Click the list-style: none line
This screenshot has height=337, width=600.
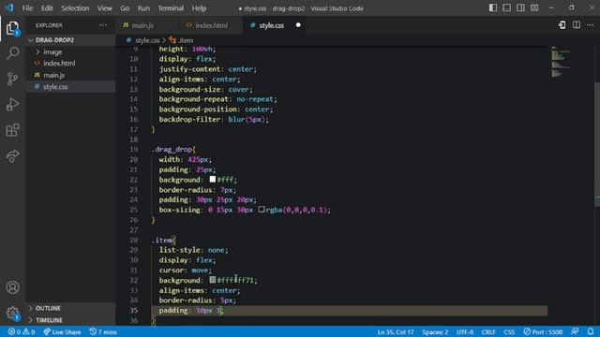tap(194, 250)
